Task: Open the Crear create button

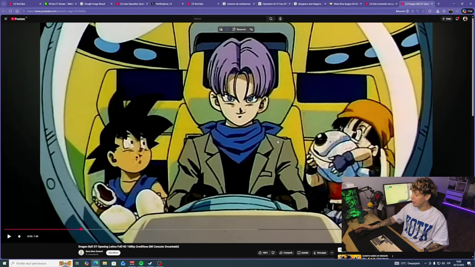Action: [x=446, y=19]
